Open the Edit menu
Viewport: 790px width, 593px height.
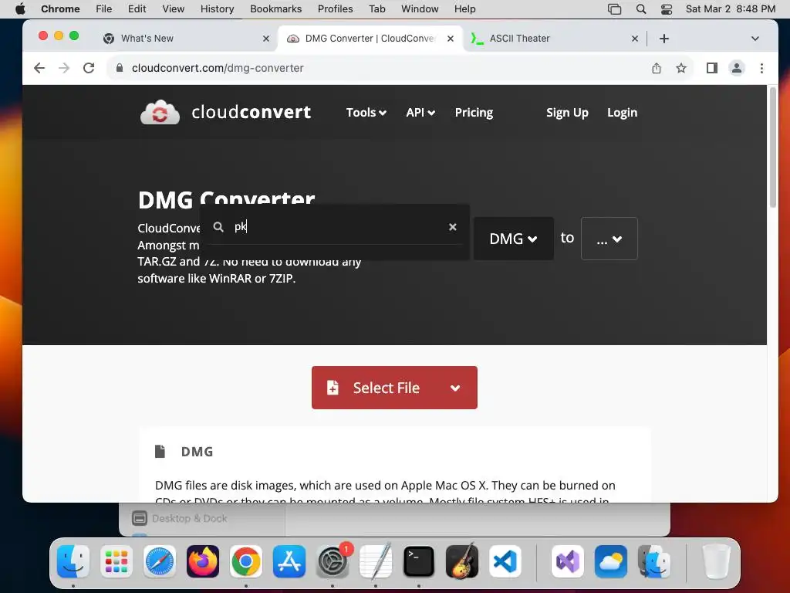pyautogui.click(x=137, y=9)
